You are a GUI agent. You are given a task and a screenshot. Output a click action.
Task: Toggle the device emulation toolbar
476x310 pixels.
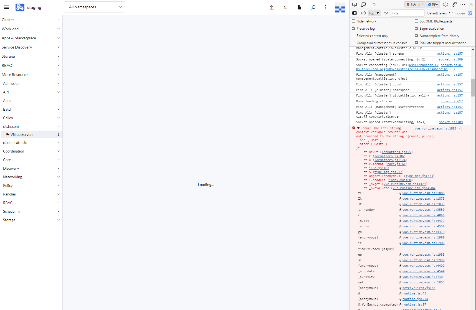(363, 4)
